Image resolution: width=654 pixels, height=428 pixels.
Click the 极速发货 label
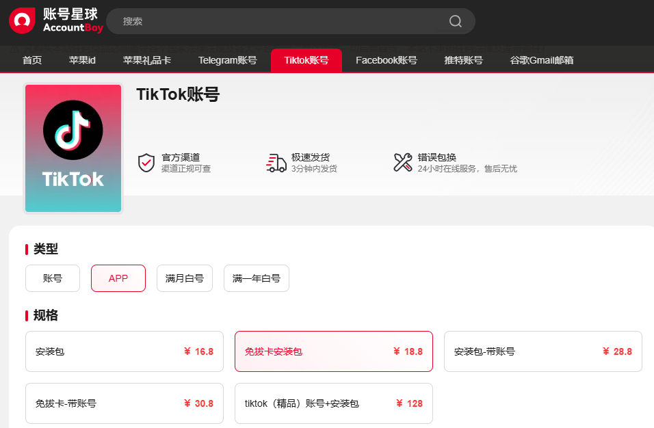311,157
